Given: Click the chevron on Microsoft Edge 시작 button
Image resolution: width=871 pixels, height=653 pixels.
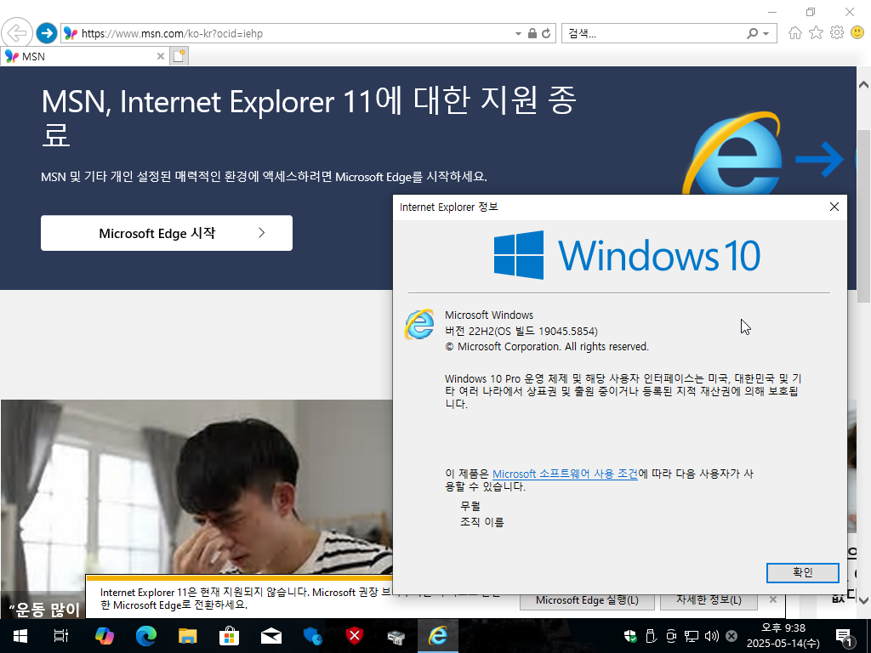Looking at the screenshot, I should tap(262, 233).
